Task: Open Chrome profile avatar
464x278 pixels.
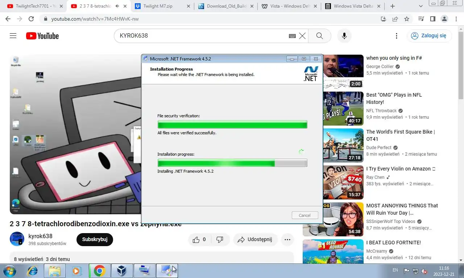Action: (444, 19)
